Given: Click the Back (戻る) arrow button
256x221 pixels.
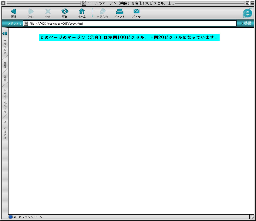Looking at the screenshot, I should point(14,13).
